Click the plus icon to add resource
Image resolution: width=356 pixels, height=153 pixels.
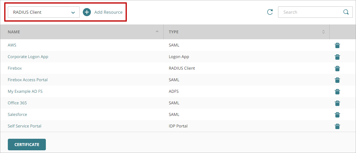point(87,12)
